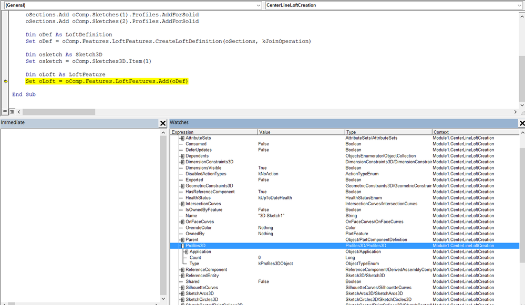The image size is (525, 305).
Task: Select the Count row under Profiles3D
Action: tap(345, 258)
